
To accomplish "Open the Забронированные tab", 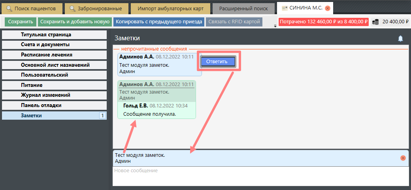I will [x=96, y=8].
